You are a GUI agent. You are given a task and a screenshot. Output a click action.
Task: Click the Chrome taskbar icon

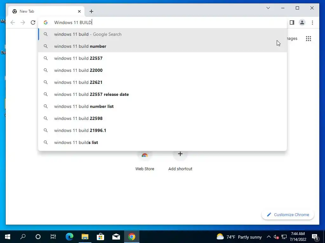pos(132,237)
